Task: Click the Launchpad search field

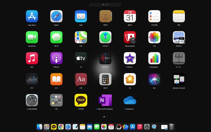Action: pos(106,5)
